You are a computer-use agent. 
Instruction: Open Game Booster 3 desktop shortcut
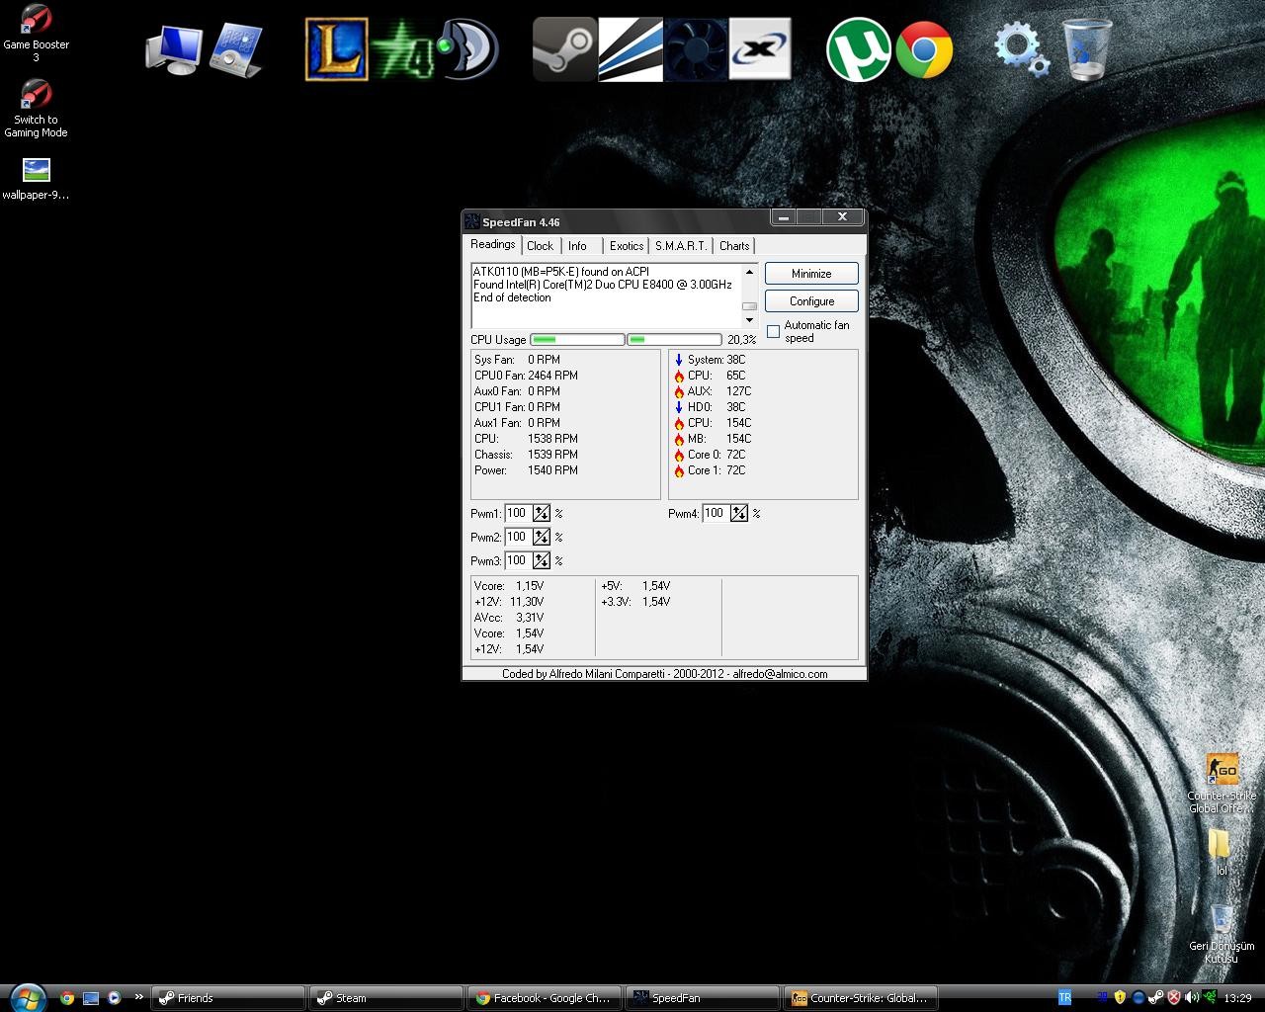pyautogui.click(x=37, y=34)
